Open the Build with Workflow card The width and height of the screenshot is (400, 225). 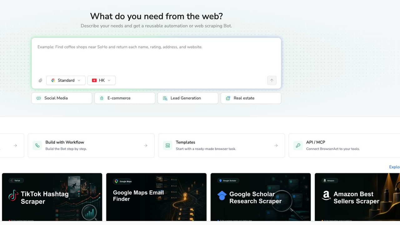91,145
